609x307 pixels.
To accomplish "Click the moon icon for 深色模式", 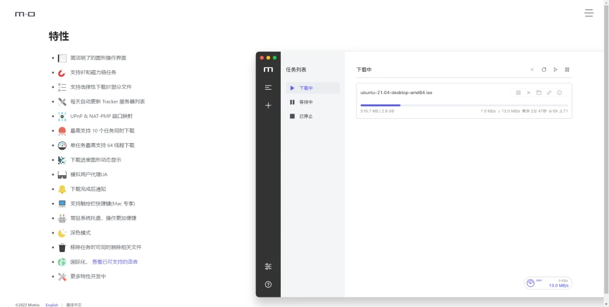I will pyautogui.click(x=62, y=233).
